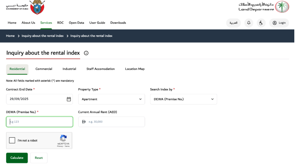Image resolution: width=303 pixels, height=166 pixels.
Task: Switch language to Arabic
Action: pos(233,23)
